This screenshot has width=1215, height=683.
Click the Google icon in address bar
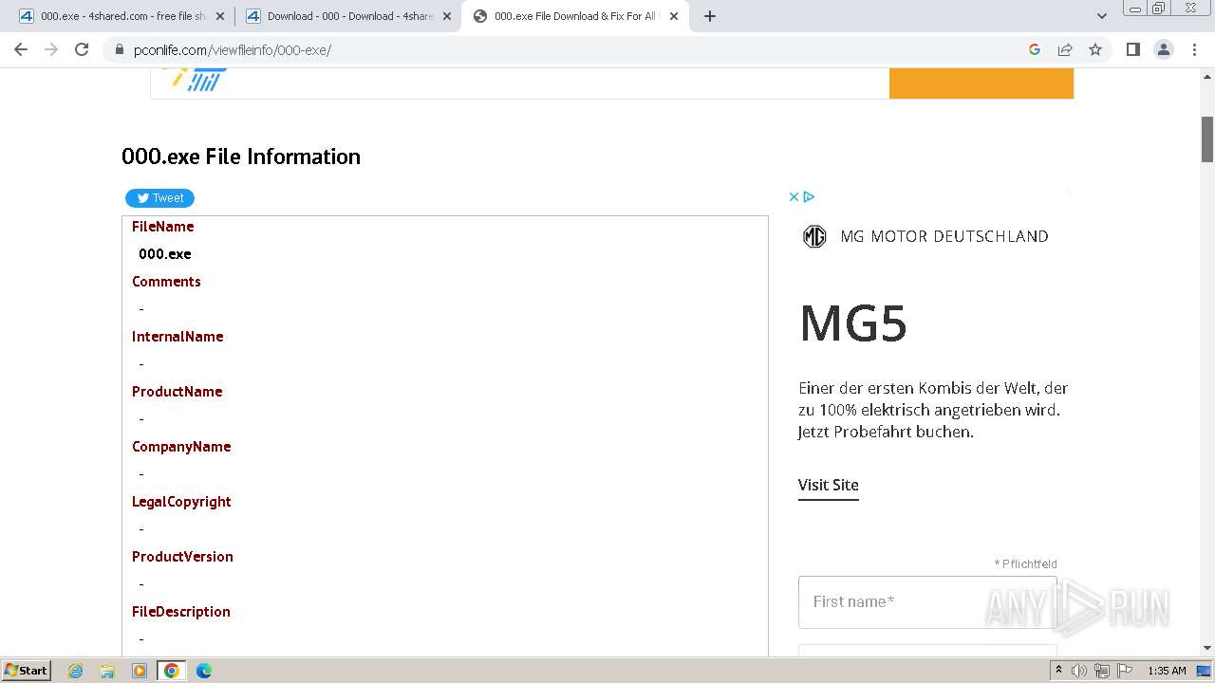click(x=1035, y=49)
